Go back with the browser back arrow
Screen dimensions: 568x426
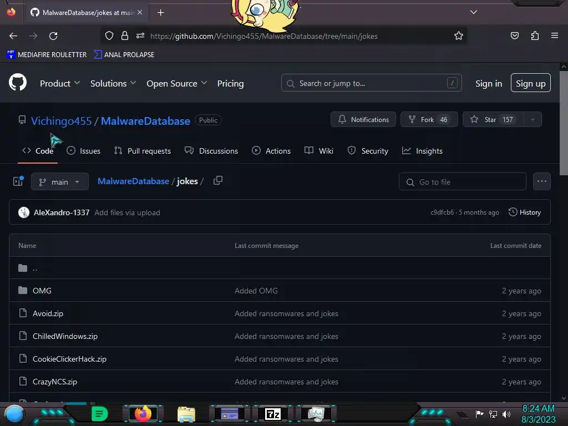(13, 36)
